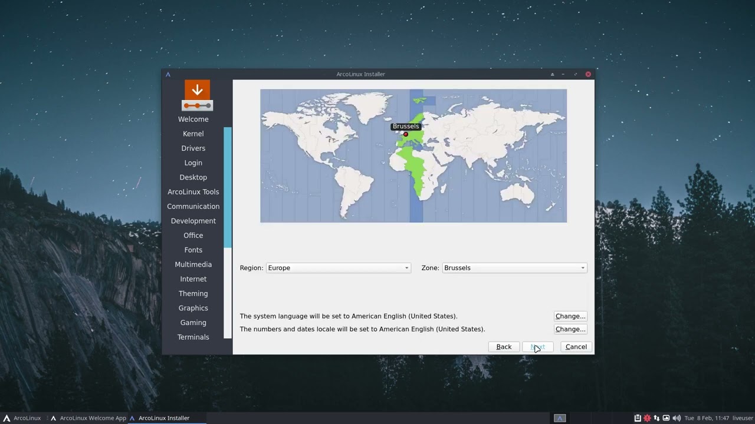The image size is (755, 424).
Task: Open the Zone dropdown showing Brussels
Action: tap(514, 268)
